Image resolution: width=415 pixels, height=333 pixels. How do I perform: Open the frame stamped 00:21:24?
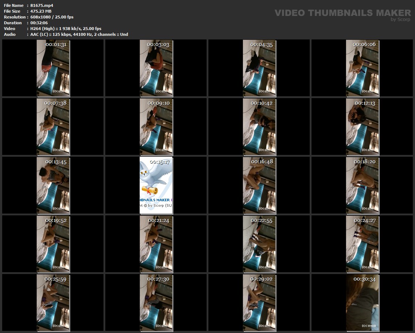coord(156,244)
